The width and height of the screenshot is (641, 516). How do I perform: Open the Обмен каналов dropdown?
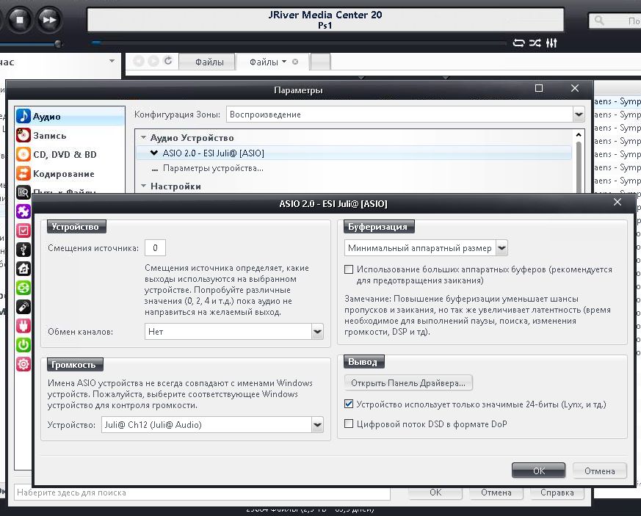(317, 332)
